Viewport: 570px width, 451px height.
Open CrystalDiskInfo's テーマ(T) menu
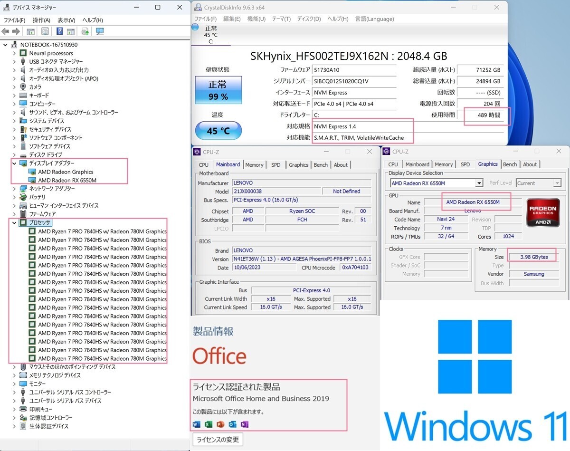tap(281, 19)
